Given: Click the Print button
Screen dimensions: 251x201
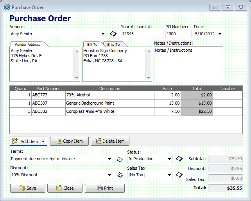Looking at the screenshot, I should 105,188.
